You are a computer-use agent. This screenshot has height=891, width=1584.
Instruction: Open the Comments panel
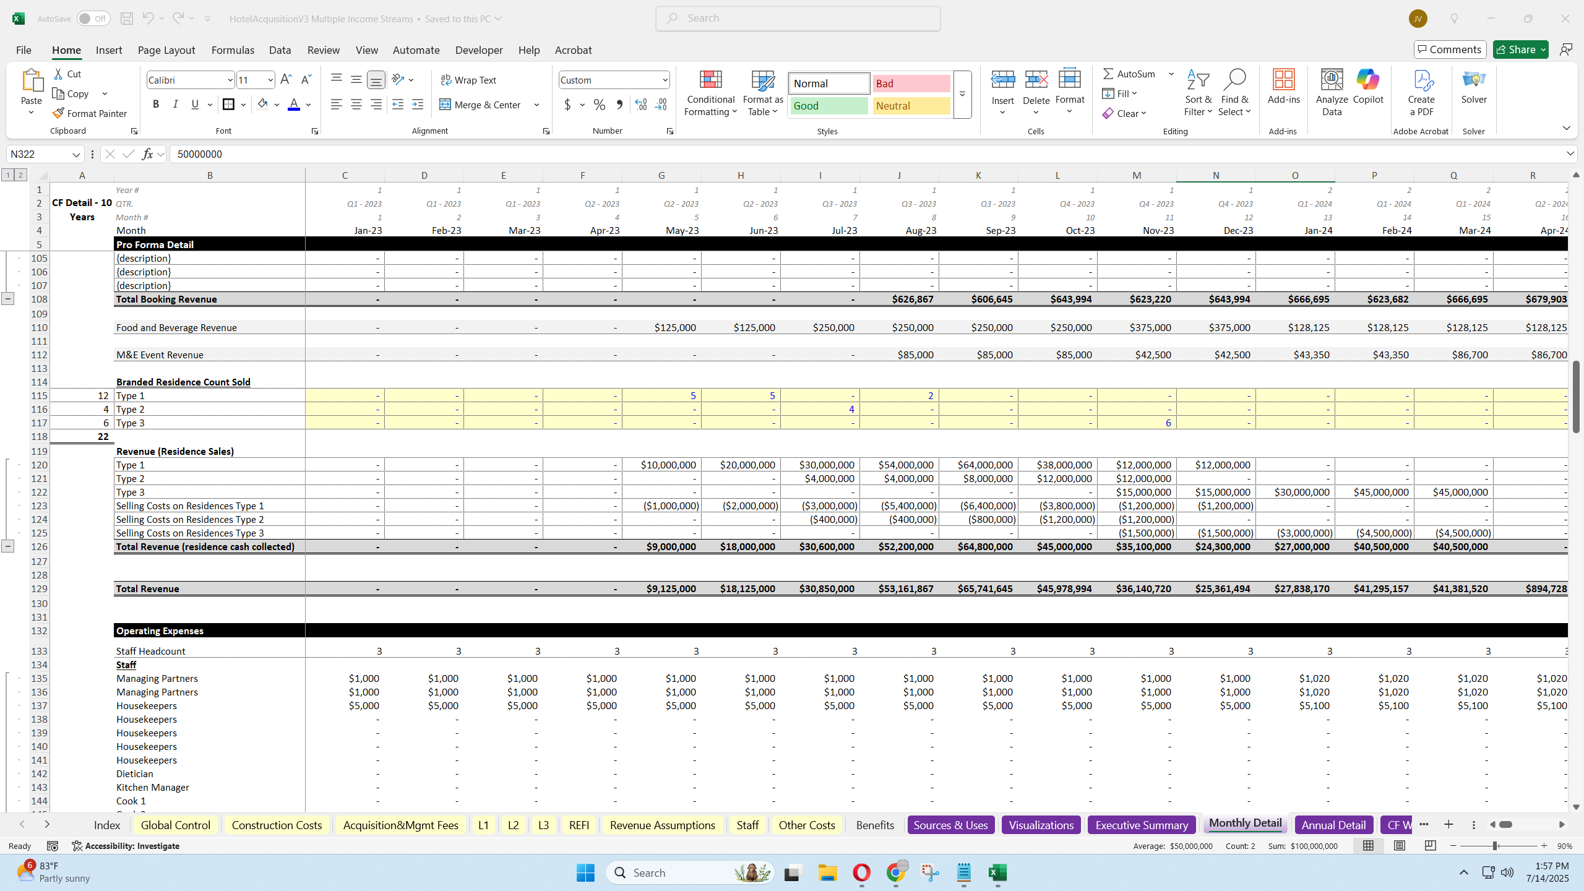coord(1450,49)
